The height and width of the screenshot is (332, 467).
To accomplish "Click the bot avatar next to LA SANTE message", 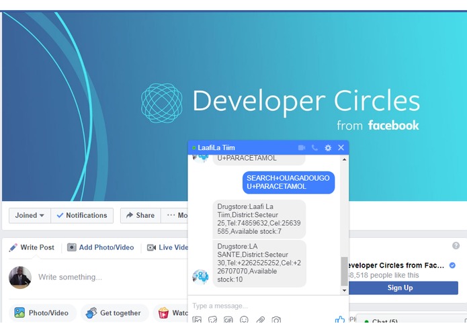I will point(200,277).
